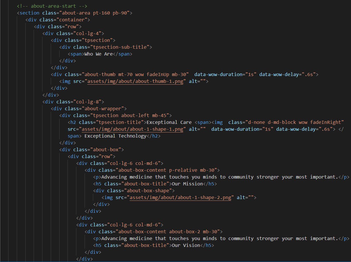Click the "col-lg-8" class value
Viewport: 351px width, 262px height.
point(89,102)
